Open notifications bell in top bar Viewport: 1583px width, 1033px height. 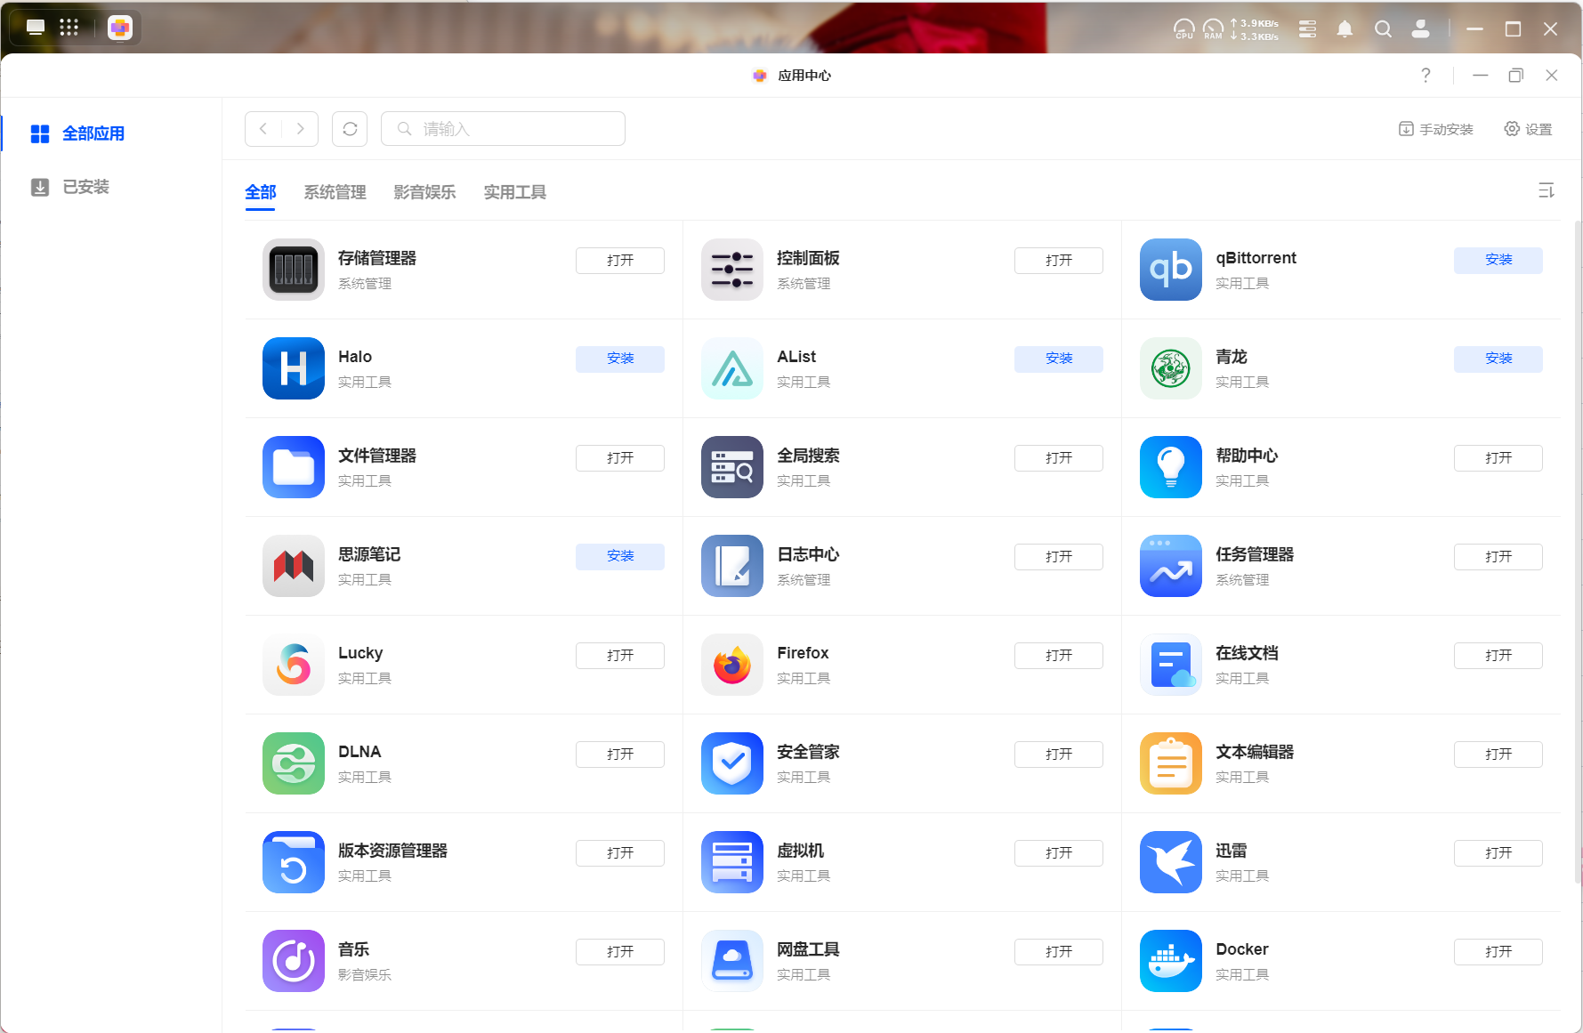pos(1345,28)
